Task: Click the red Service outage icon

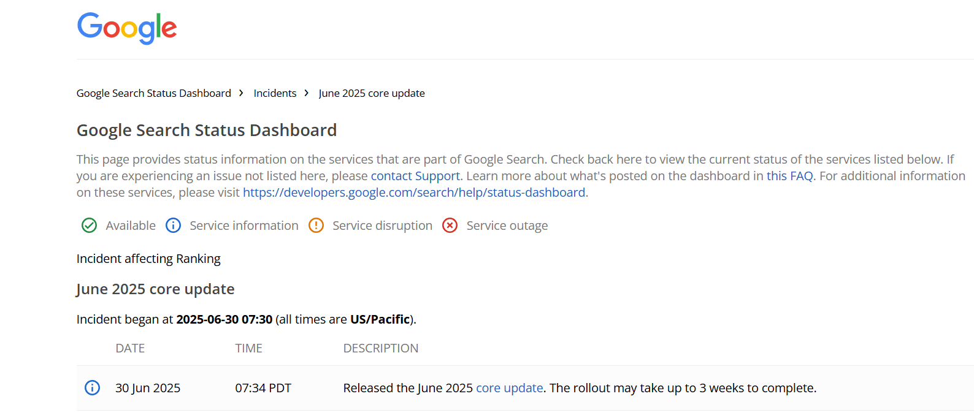Action: point(450,226)
